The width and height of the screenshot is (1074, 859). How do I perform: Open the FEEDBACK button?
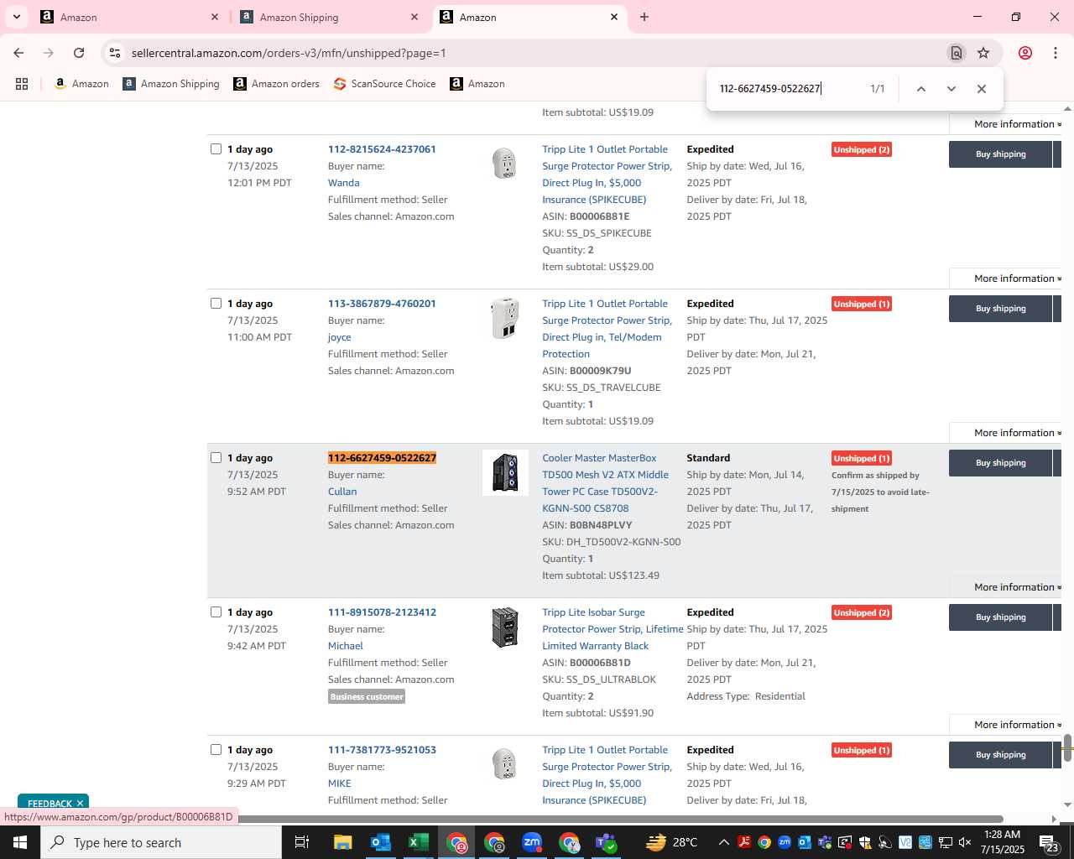click(x=50, y=803)
